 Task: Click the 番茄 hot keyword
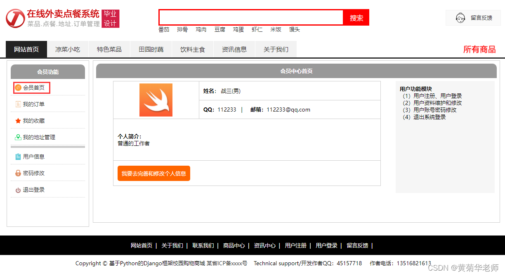pos(164,29)
